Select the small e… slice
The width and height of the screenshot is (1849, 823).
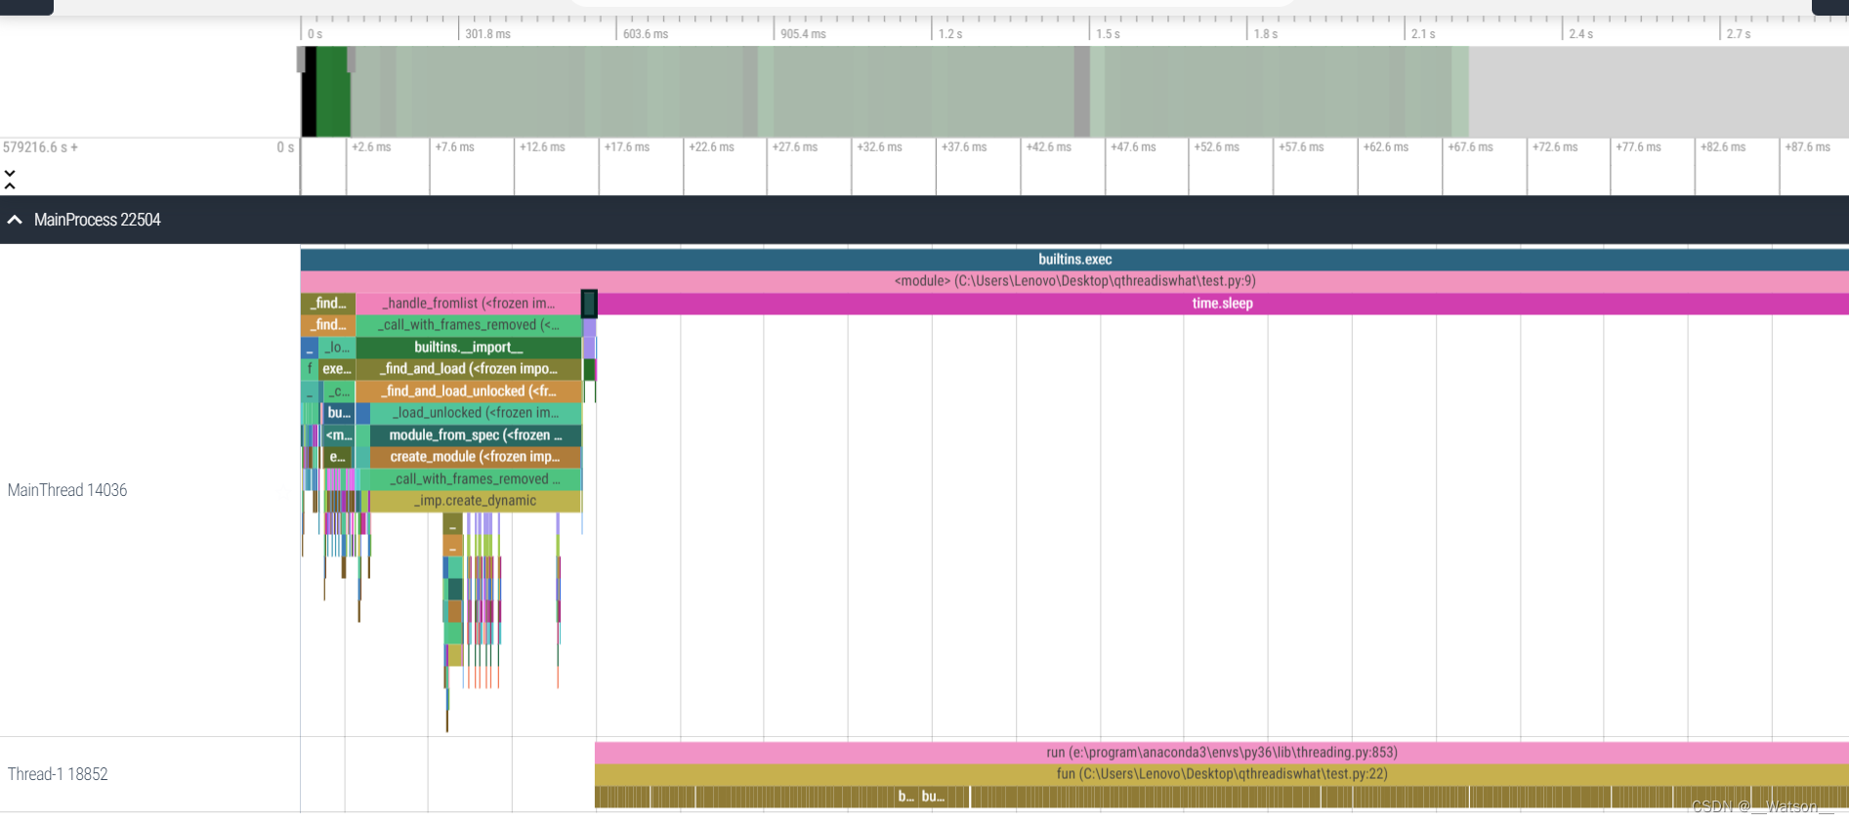coord(338,457)
